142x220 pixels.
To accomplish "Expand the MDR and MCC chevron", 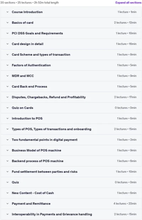I will coord(7,76).
